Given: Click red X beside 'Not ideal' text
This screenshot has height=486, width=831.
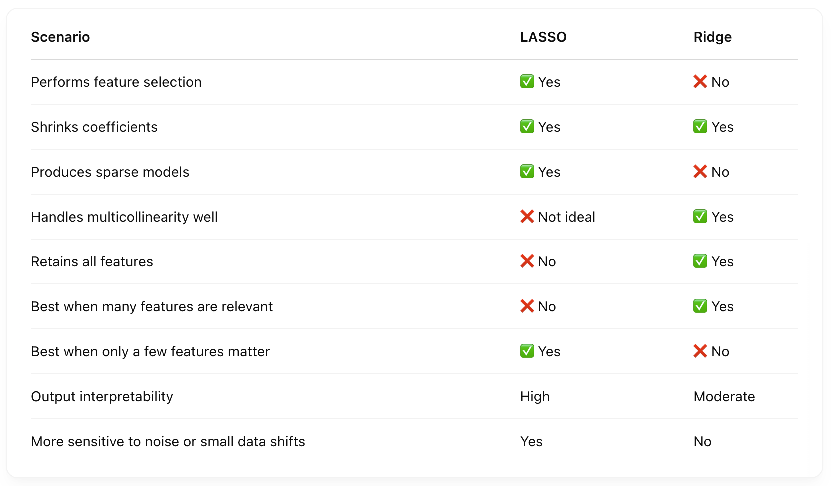Looking at the screenshot, I should click(527, 216).
